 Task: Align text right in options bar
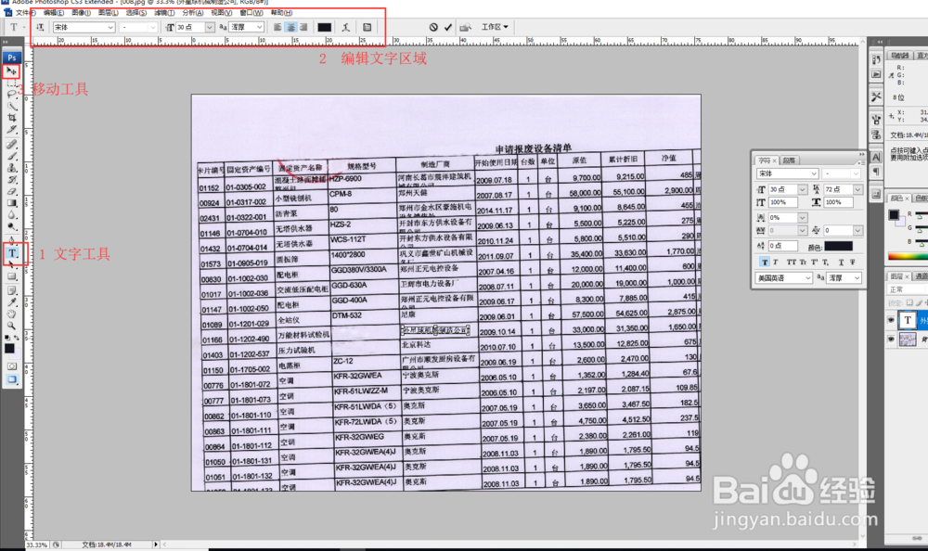pos(303,27)
